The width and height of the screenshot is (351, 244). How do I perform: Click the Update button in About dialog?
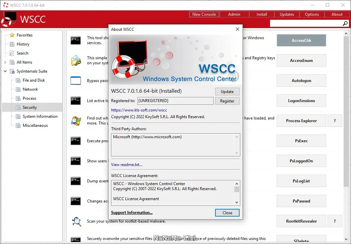pyautogui.click(x=227, y=92)
